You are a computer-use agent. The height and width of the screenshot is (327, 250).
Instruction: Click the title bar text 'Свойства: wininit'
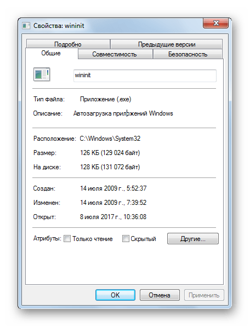(x=59, y=26)
